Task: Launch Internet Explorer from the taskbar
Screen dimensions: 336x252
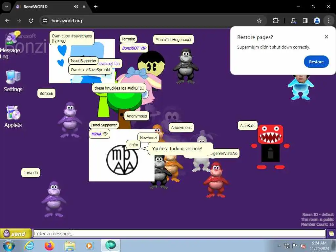Action: coord(29,245)
